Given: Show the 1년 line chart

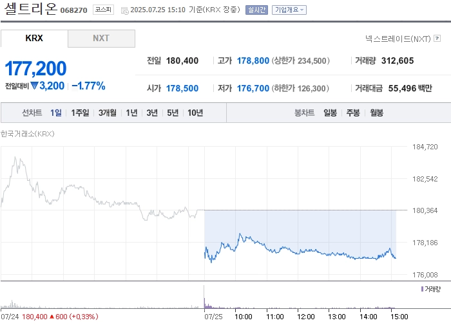Looking at the screenshot, I should [131, 113].
